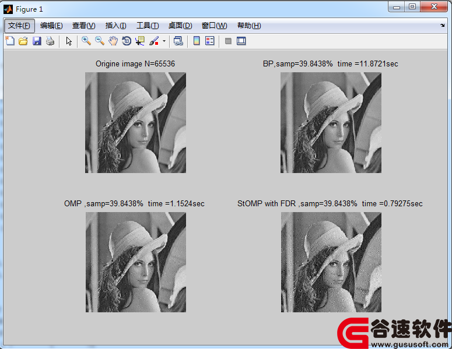Image resolution: width=452 pixels, height=349 pixels.
Task: Select the Edit Plot arrow tool
Action: [x=69, y=41]
